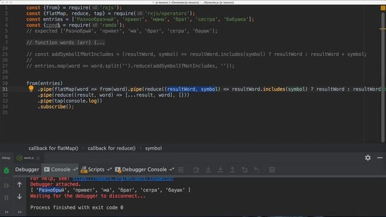Click the Evaluate Expression calculator icon

tap(272, 169)
